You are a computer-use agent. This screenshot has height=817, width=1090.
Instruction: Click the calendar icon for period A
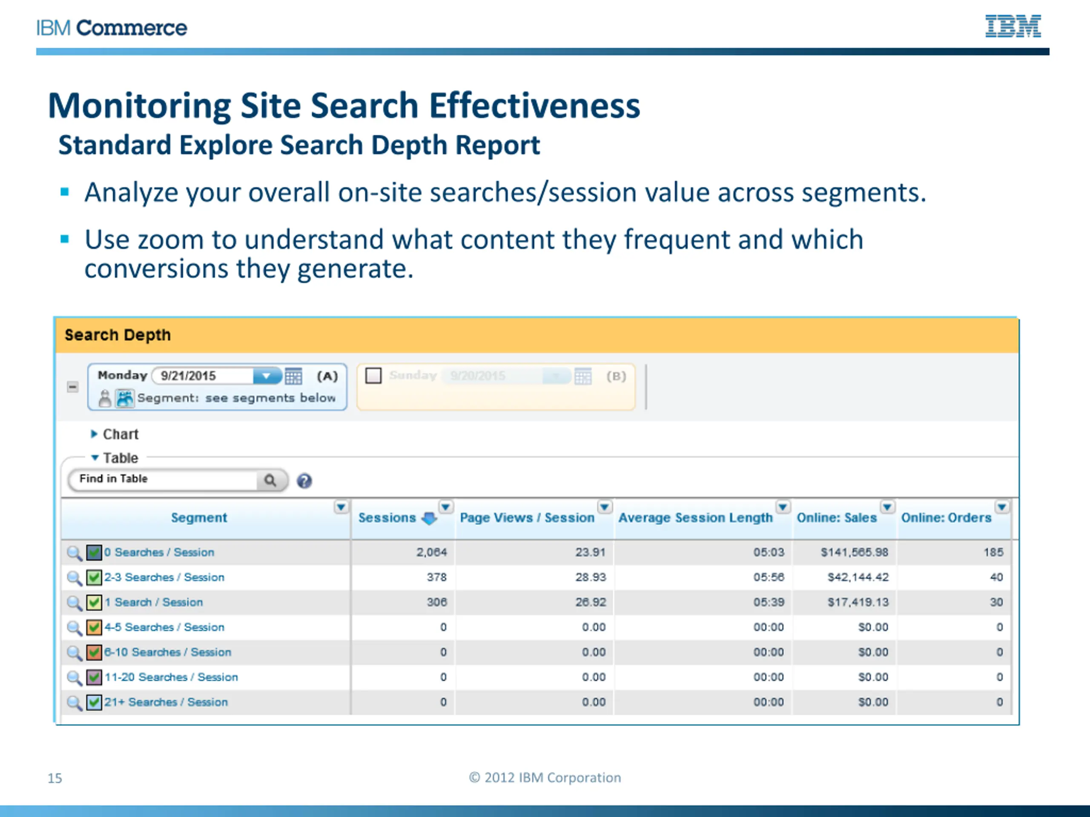(294, 376)
